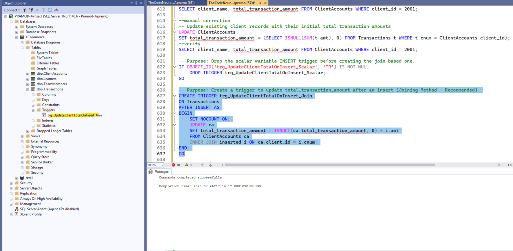This screenshot has width=513, height=251.
Task: Expand the Programmability folder
Action: coord(22,152)
